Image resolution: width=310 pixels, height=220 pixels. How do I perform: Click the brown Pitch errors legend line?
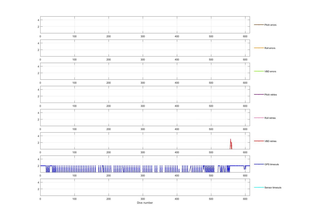point(259,25)
